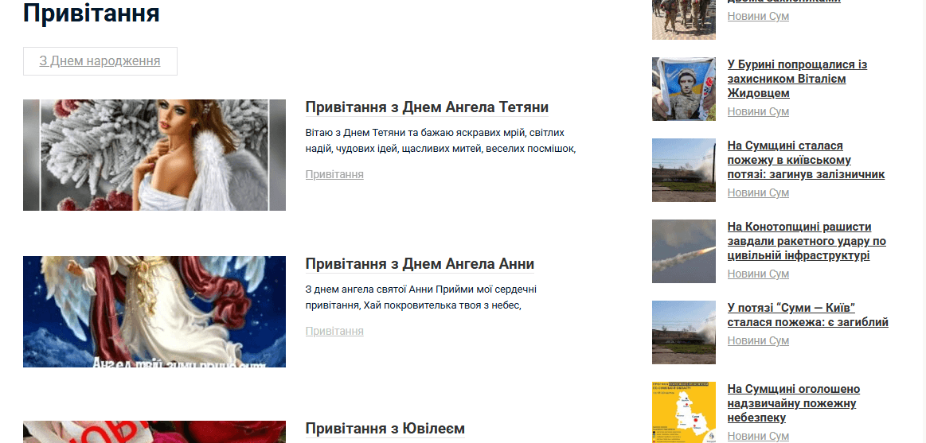Screen dimensions: 926x443
Task: Open "Привітання" category under the Тетяни article
Action: (334, 175)
